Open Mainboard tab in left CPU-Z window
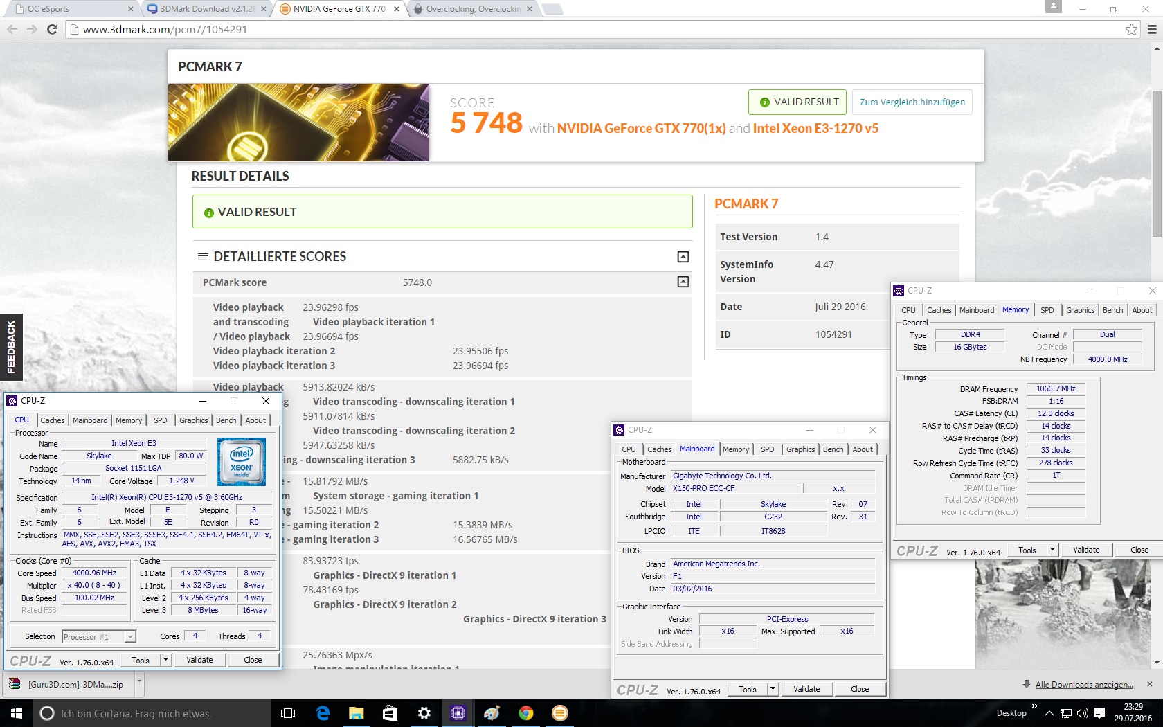 [90, 420]
